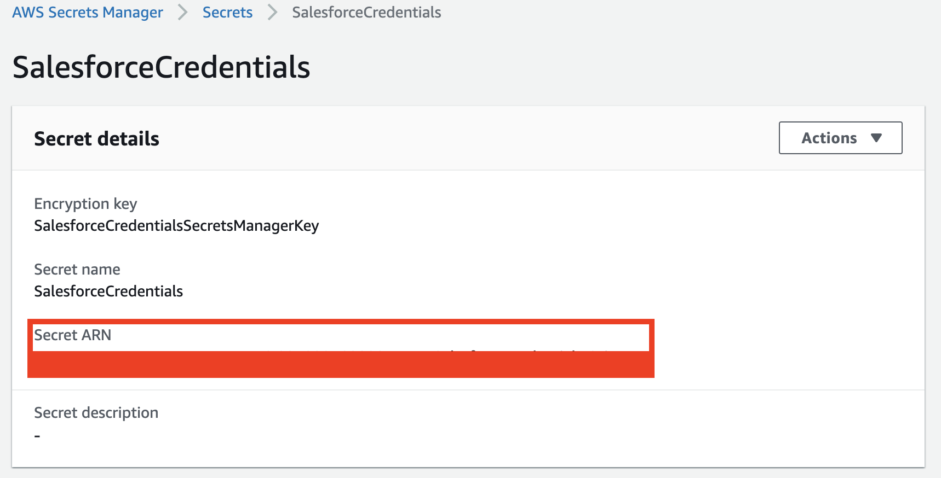Select the Encryption key label
The width and height of the screenshot is (941, 478).
(85, 204)
